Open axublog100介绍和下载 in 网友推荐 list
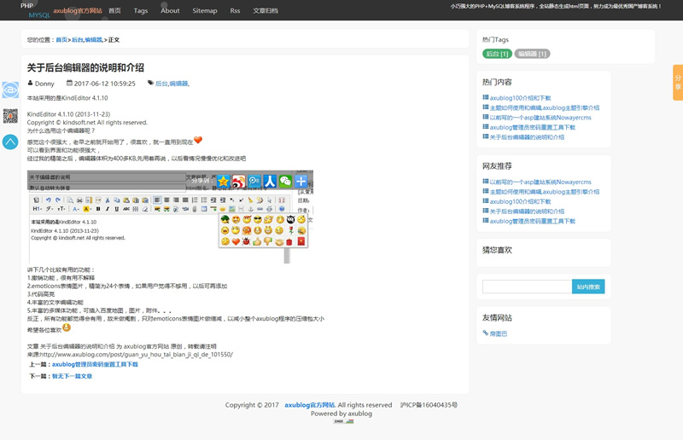 point(520,201)
